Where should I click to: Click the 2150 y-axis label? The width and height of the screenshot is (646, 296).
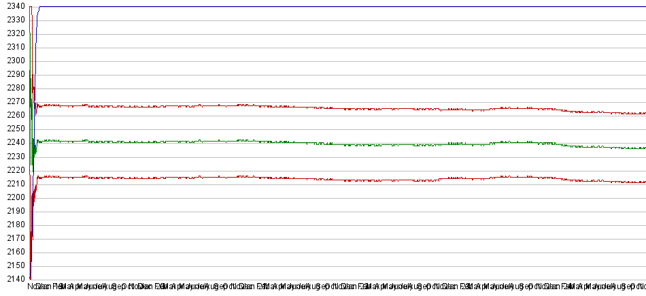(14, 265)
